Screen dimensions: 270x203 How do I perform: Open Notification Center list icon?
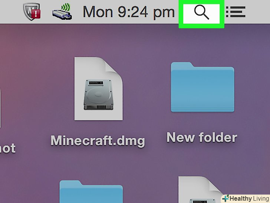(x=236, y=12)
